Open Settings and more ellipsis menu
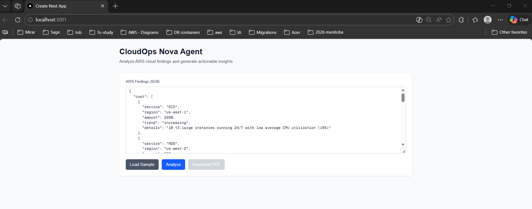The image size is (532, 209). click(500, 20)
